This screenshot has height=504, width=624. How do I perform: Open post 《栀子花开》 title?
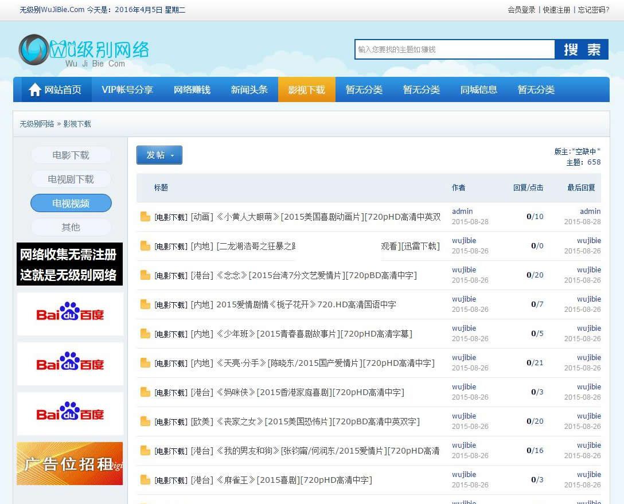[306, 304]
